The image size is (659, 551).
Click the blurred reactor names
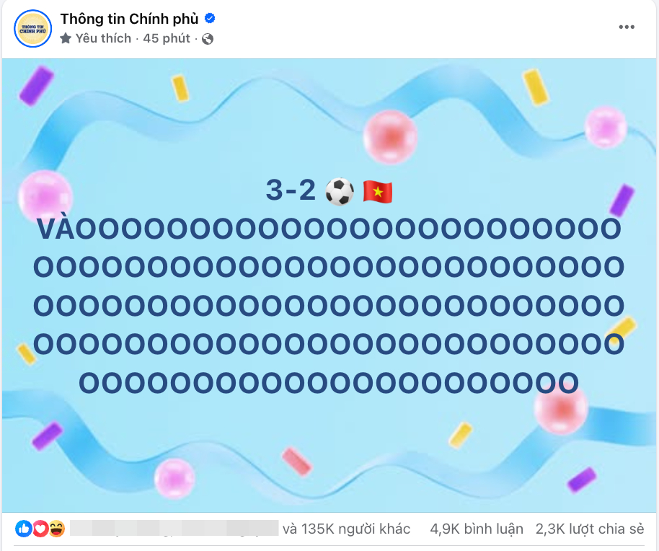point(174,529)
